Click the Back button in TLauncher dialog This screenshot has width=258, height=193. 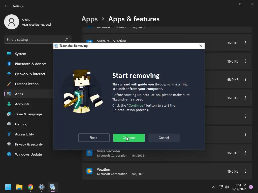pyautogui.click(x=94, y=138)
